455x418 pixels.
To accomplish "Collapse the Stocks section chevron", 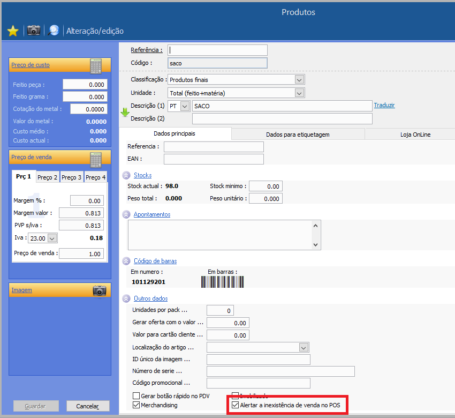I will click(x=126, y=175).
